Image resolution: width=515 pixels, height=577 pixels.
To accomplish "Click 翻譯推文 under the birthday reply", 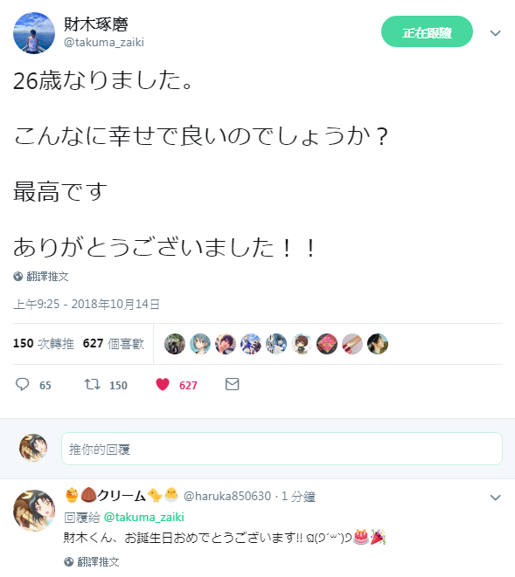I will click(98, 561).
